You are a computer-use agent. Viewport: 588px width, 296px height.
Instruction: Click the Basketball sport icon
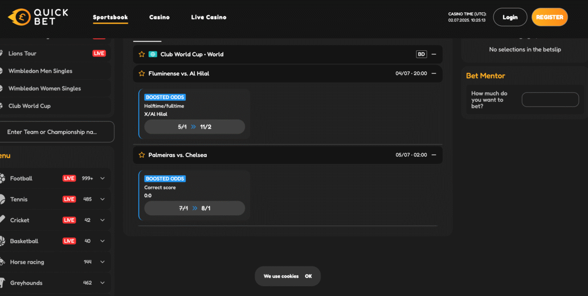coord(2,241)
